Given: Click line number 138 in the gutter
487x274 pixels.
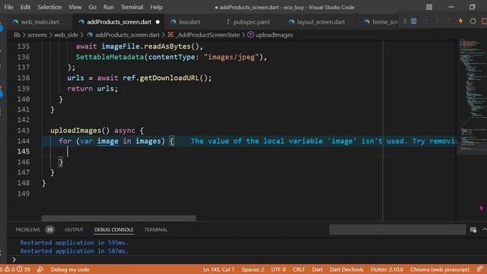Looking at the screenshot, I should pyautogui.click(x=24, y=78).
